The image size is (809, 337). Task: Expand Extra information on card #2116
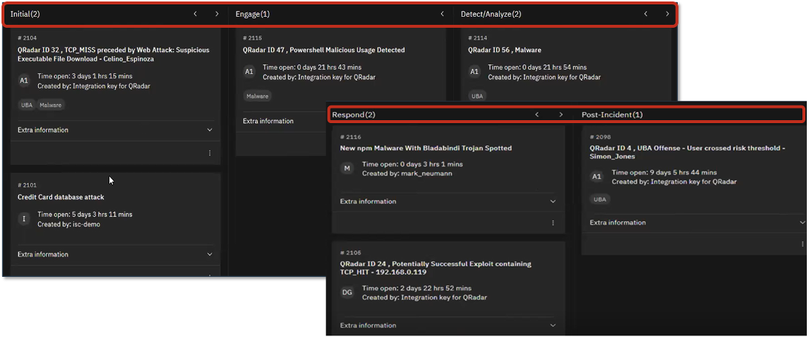pos(553,201)
